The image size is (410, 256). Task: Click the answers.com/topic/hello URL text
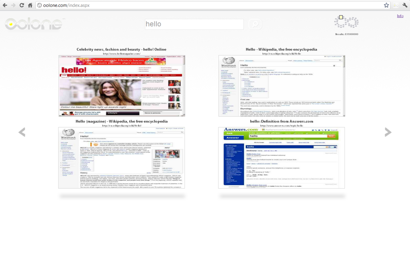click(282, 125)
